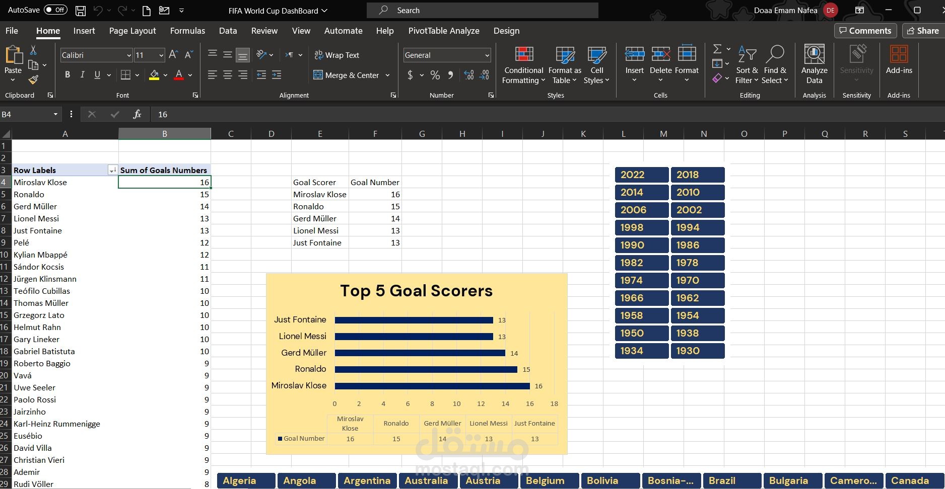Viewport: 945px width, 489px height.
Task: Toggle Underline formatting
Action: [97, 75]
